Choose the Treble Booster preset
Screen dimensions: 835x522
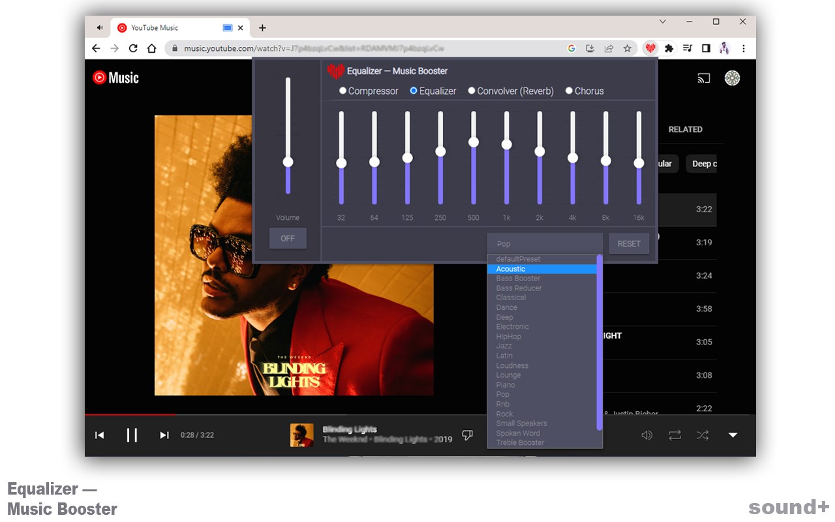click(542, 443)
